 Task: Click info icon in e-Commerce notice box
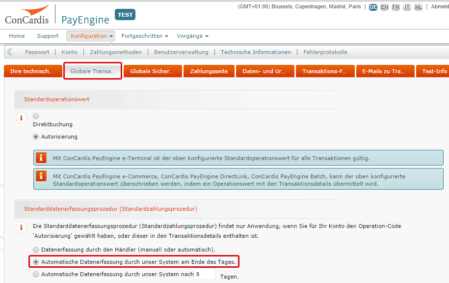point(42,176)
